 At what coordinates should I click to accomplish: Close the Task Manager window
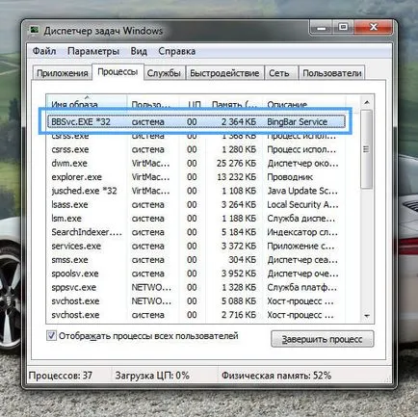coord(374,28)
